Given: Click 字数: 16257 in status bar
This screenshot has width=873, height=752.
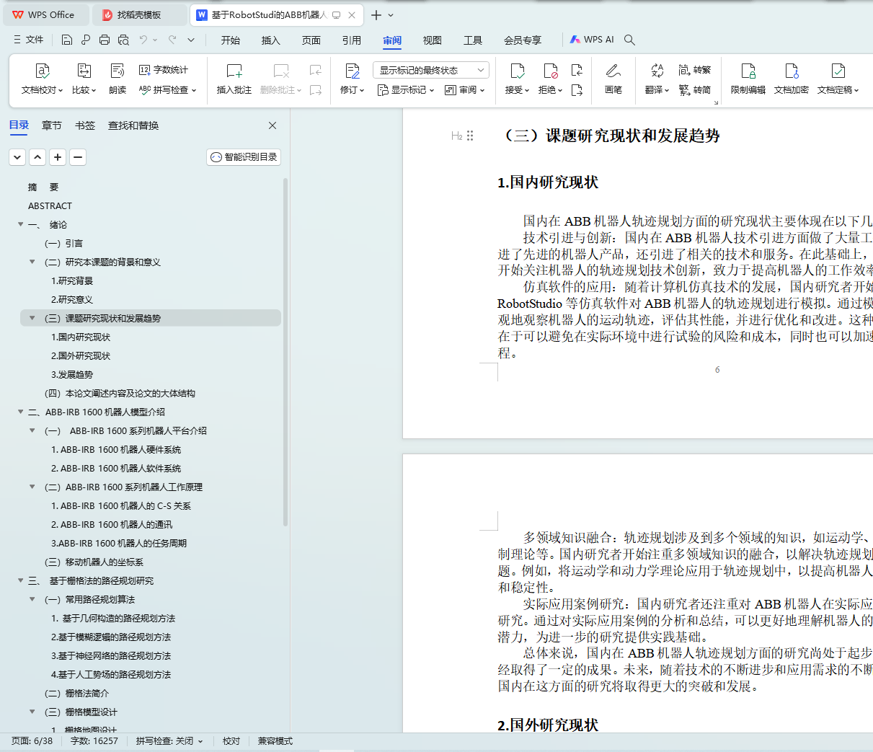Looking at the screenshot, I should 94,741.
